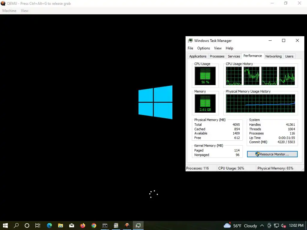Click status bar Processes: 116
307x230 pixels.
[x=197, y=168]
